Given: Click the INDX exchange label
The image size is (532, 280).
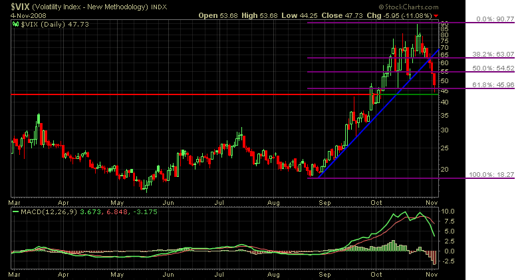Looking at the screenshot, I should click(x=159, y=7).
